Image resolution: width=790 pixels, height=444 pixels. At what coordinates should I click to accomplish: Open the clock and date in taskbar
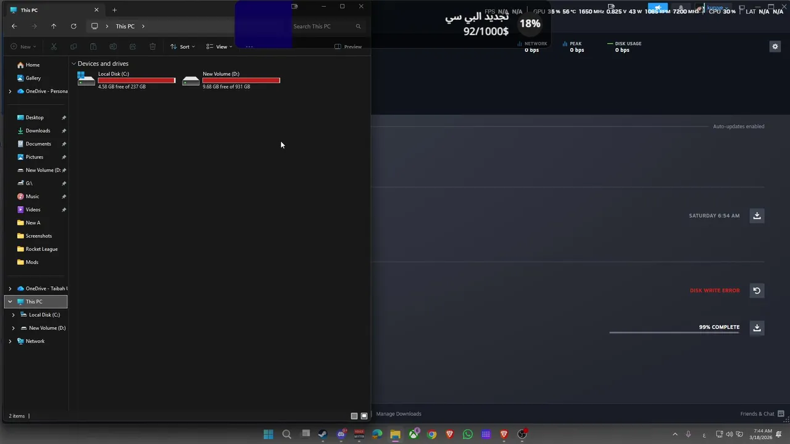pyautogui.click(x=762, y=434)
